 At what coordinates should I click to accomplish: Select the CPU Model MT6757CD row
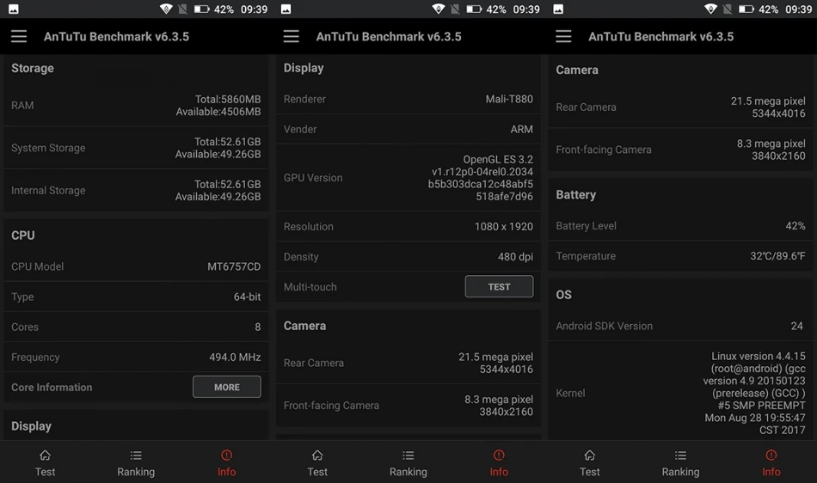point(136,266)
